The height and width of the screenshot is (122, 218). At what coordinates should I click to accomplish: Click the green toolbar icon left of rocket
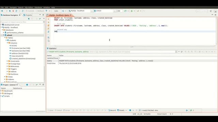point(131,11)
